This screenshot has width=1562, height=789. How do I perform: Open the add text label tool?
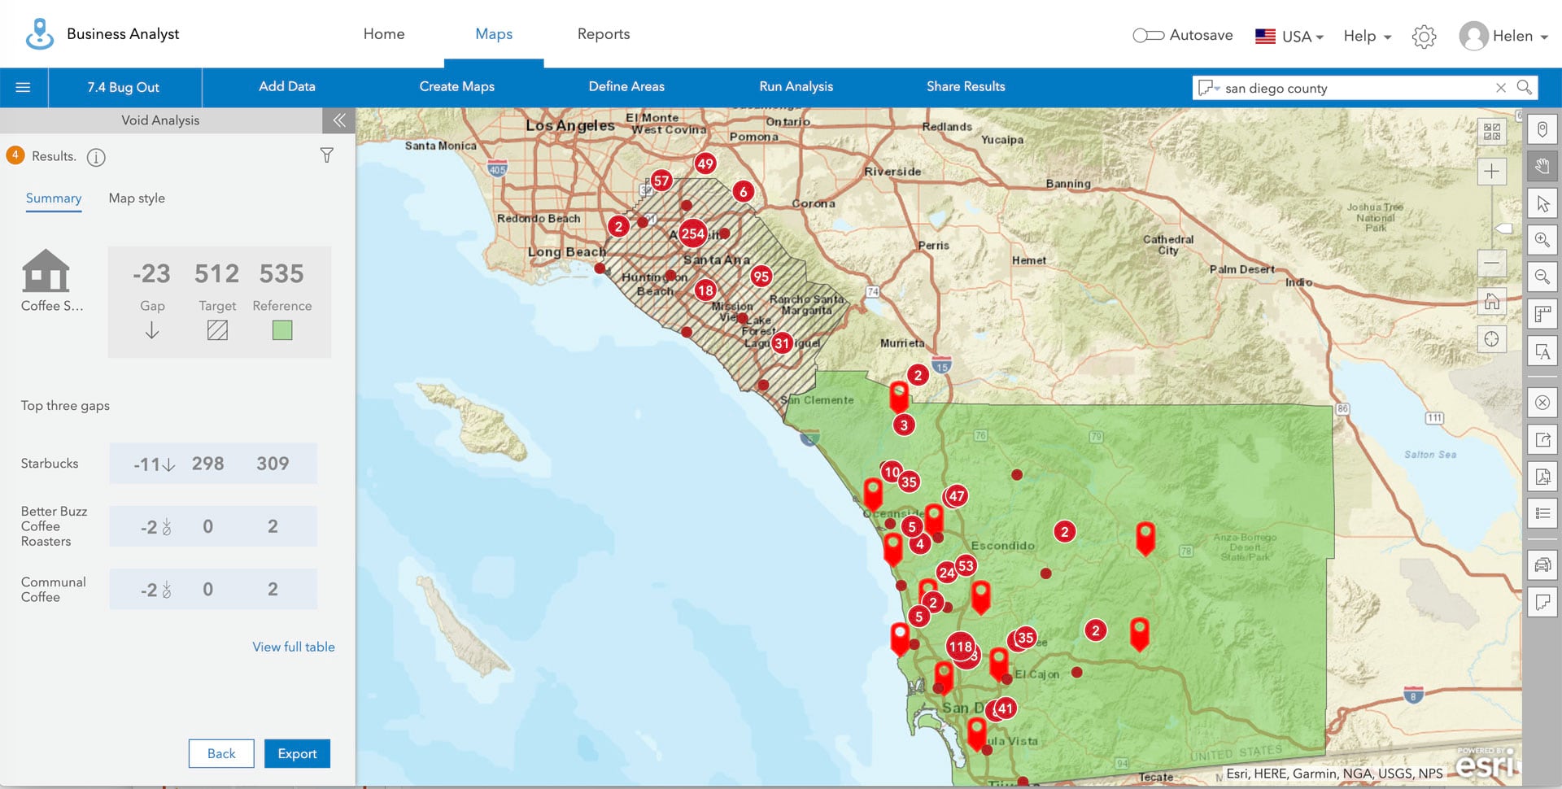[x=1542, y=351]
